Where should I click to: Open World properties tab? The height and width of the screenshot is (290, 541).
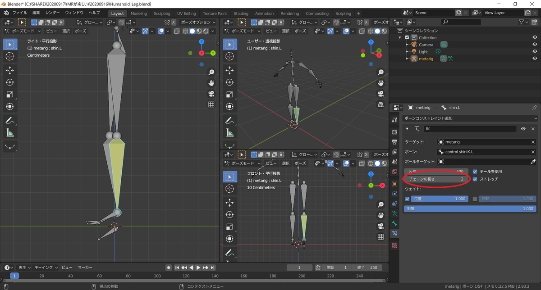pos(395,171)
